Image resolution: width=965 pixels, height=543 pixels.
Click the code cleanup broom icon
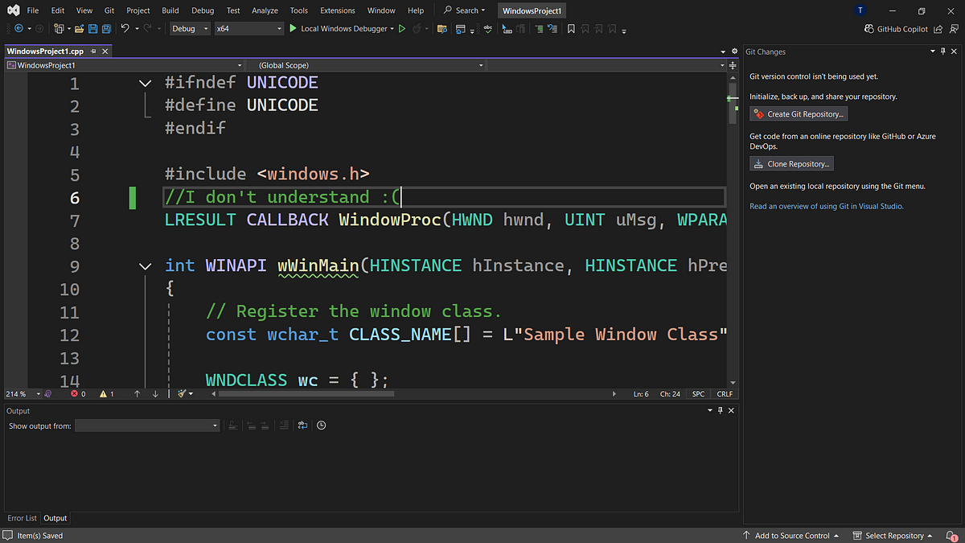tap(183, 394)
